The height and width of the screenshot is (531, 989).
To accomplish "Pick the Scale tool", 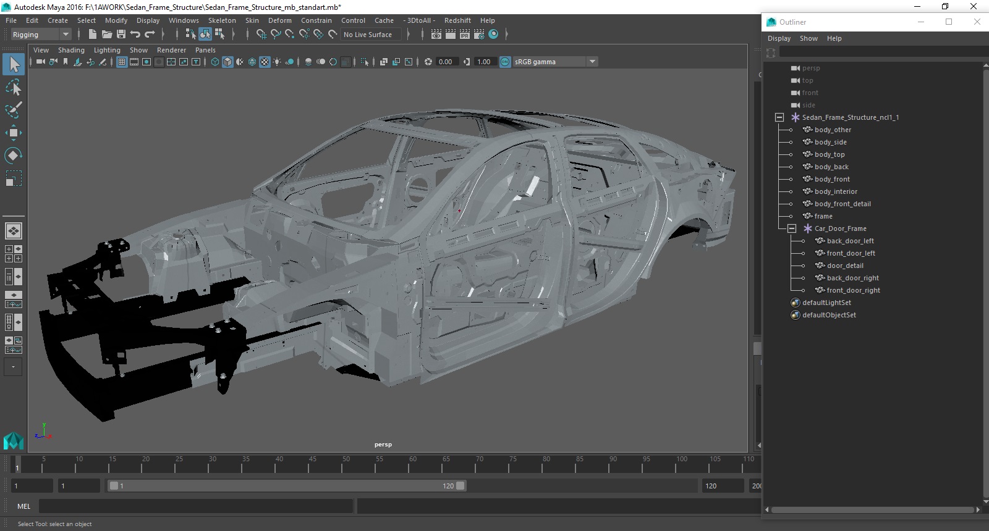I will [14, 178].
